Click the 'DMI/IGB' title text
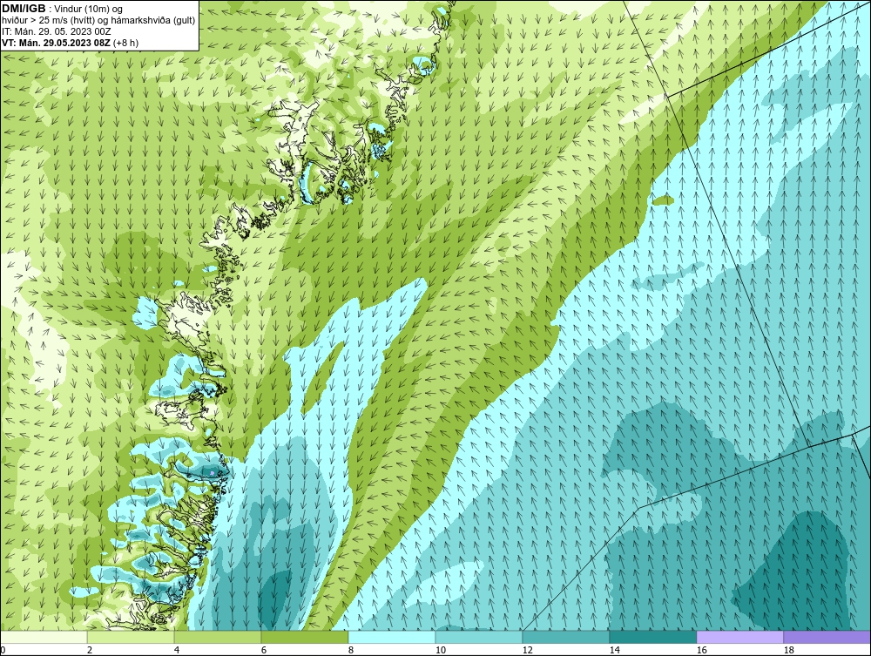 point(24,9)
